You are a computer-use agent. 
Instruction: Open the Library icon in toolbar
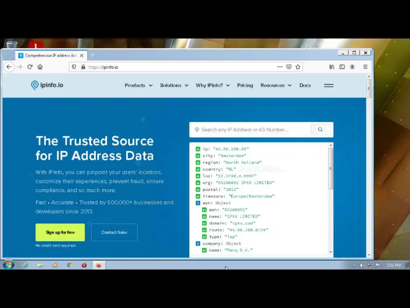coord(332,67)
